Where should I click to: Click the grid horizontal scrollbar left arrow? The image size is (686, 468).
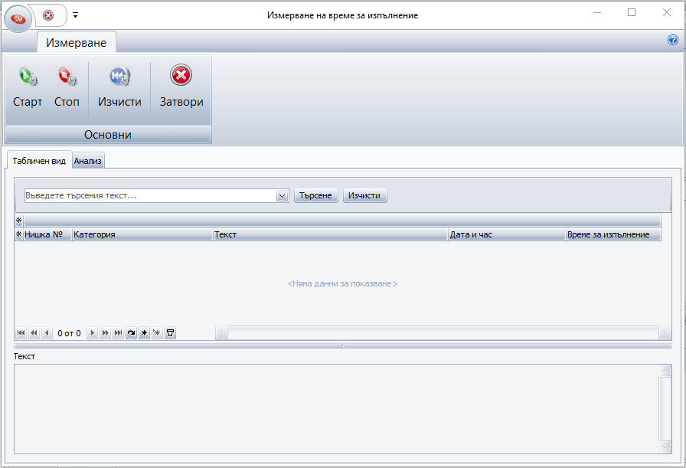[x=221, y=333]
